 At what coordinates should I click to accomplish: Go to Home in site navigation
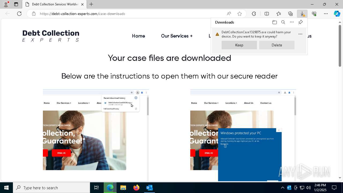[139, 36]
